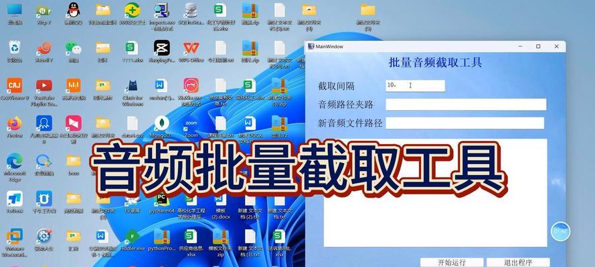Open the This PC desktop icon
The height and width of the screenshot is (267, 595).
(x=15, y=11)
